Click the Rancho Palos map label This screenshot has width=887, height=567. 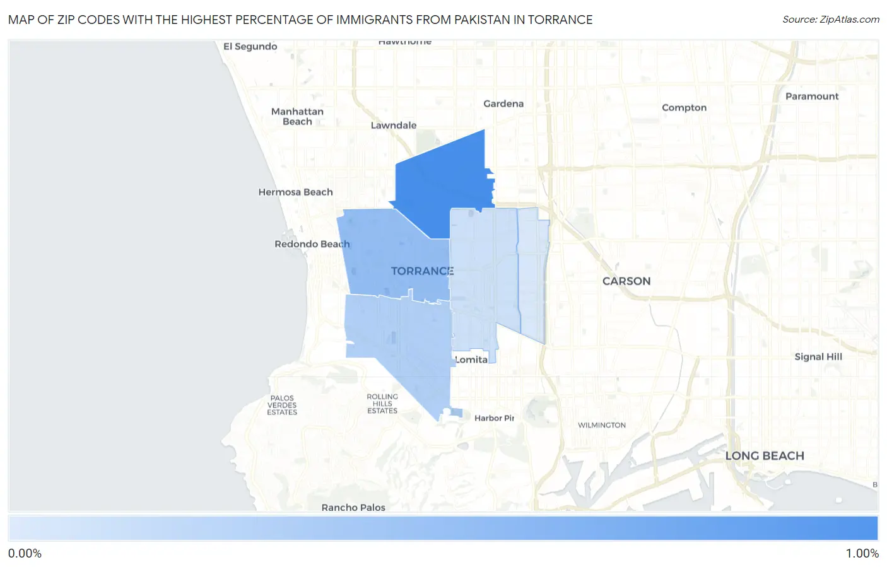click(353, 508)
